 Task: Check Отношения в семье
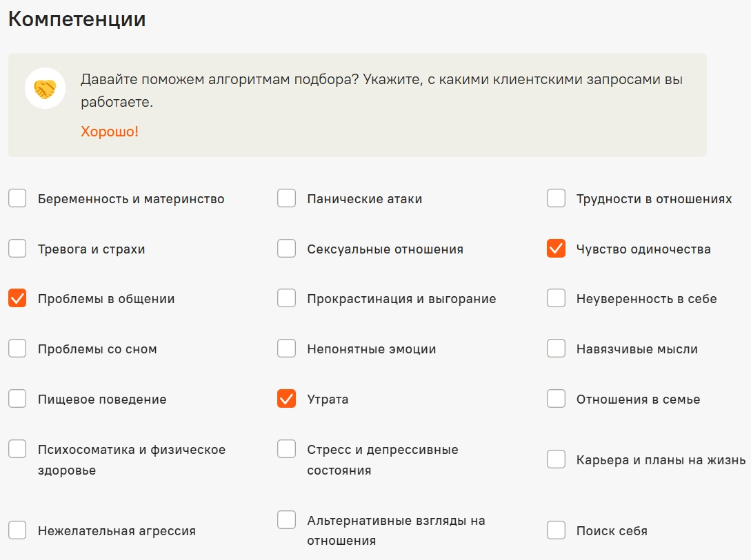[x=555, y=398]
